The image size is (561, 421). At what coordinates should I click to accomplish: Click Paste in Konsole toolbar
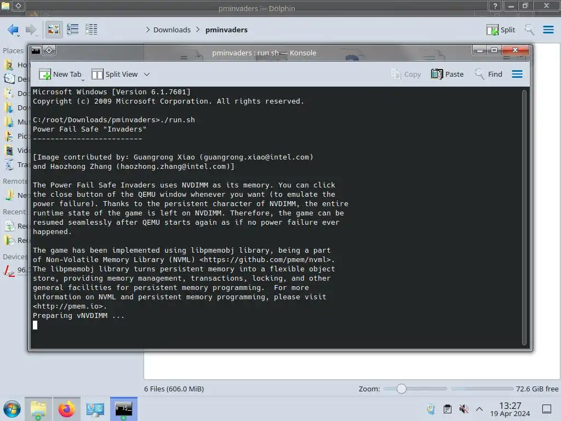[x=447, y=74]
